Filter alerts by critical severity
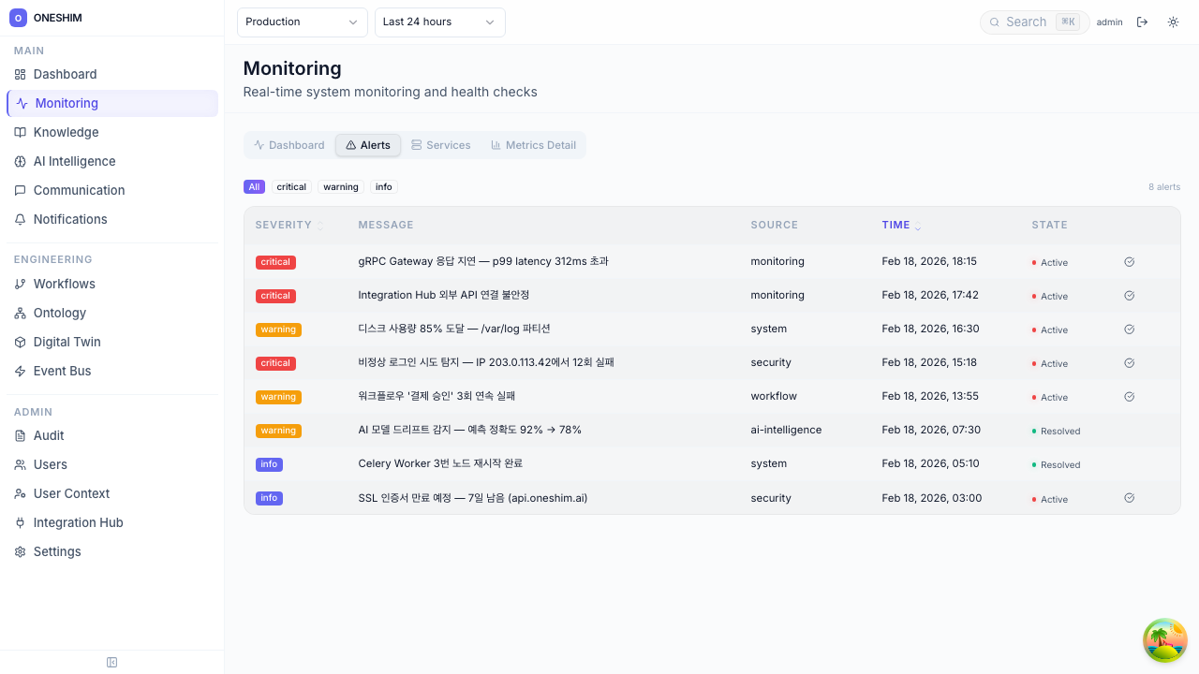Screen dimensions: 1199x674 (x=291, y=187)
